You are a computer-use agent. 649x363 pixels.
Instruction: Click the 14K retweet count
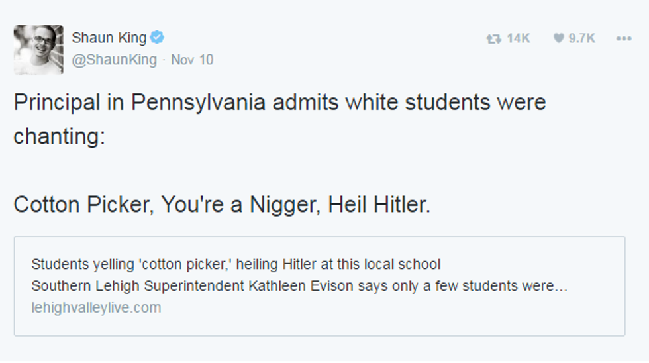[x=518, y=39]
